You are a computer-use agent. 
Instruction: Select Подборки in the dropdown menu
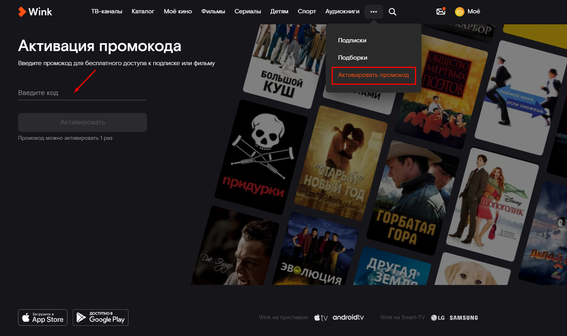coord(352,58)
